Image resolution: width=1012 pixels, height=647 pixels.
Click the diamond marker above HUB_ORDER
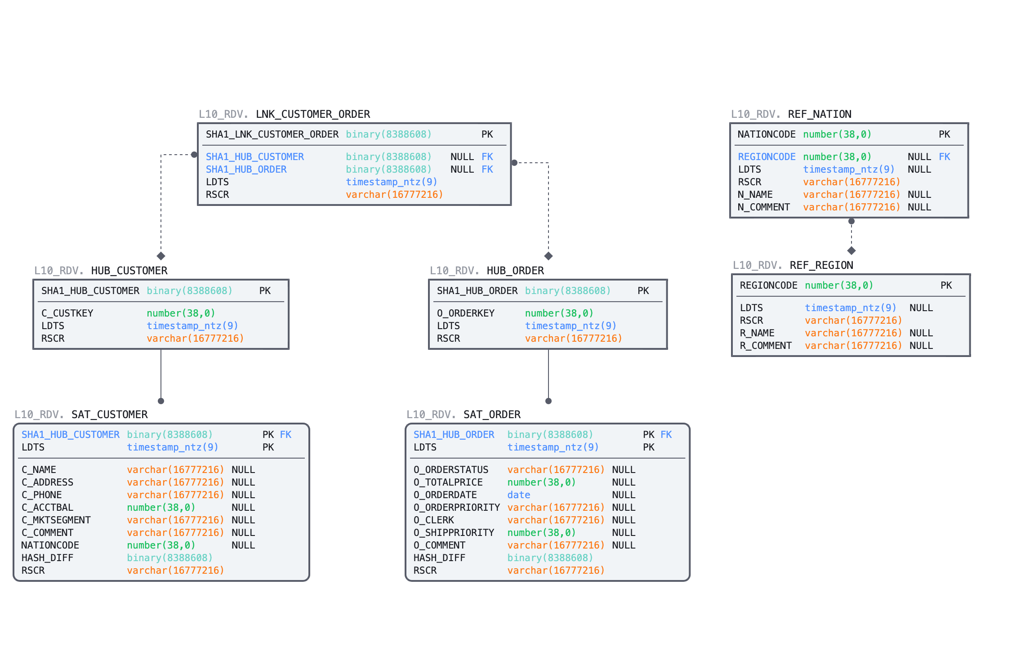tap(548, 256)
